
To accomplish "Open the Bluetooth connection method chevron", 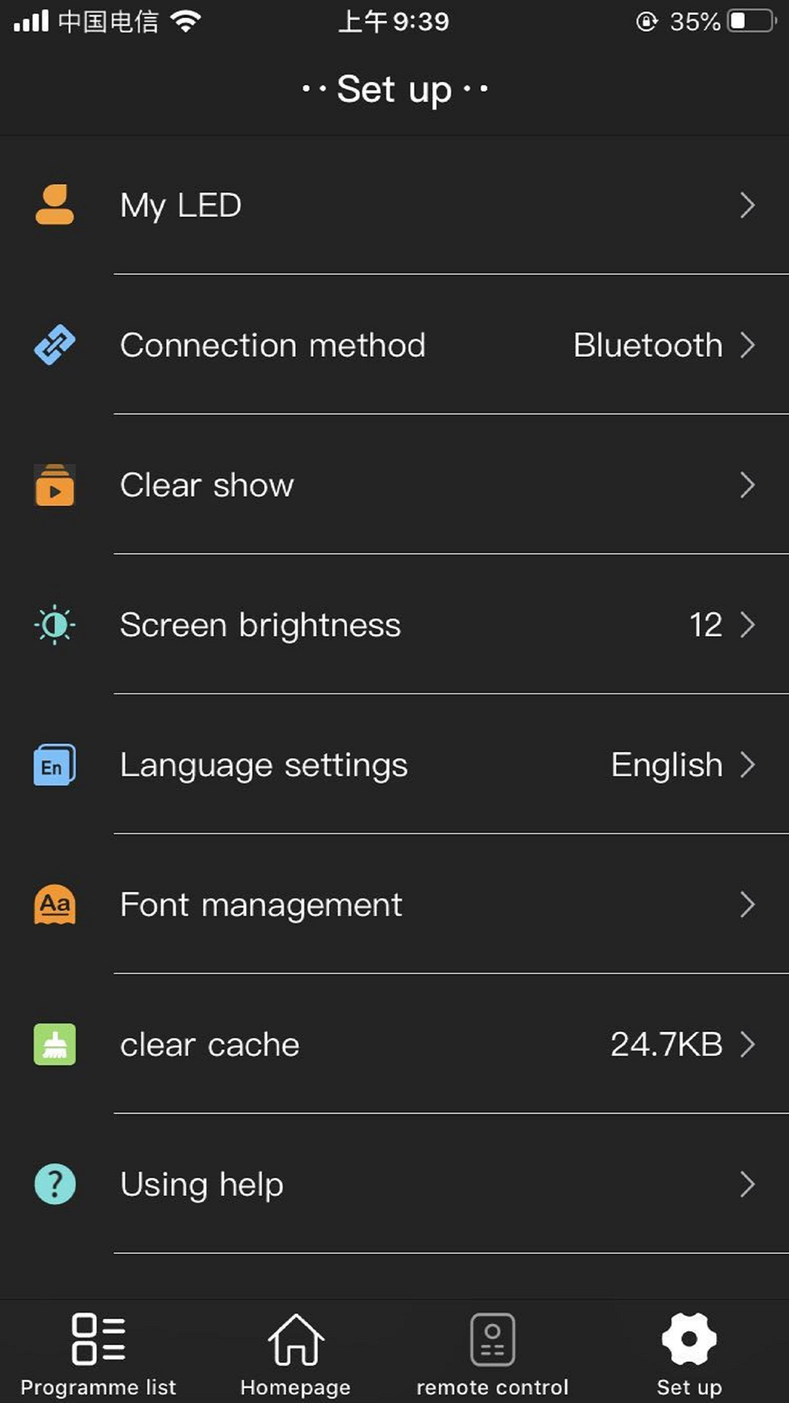I will [x=747, y=345].
